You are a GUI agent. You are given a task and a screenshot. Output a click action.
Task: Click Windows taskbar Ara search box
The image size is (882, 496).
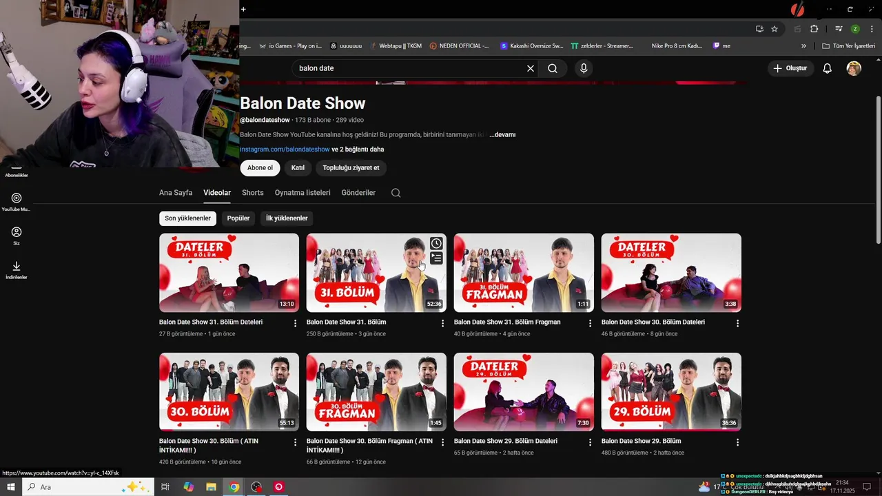88,487
